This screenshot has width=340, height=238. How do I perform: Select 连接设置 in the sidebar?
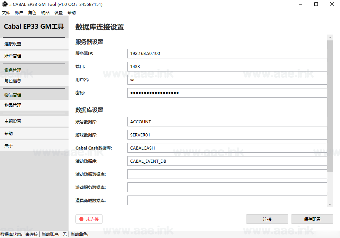point(34,44)
